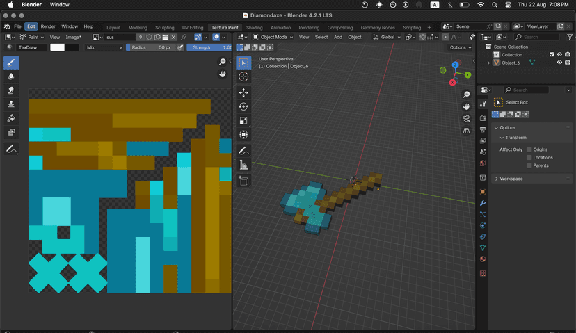Select the Fill bucket tool
576x333 pixels.
pos(11,118)
